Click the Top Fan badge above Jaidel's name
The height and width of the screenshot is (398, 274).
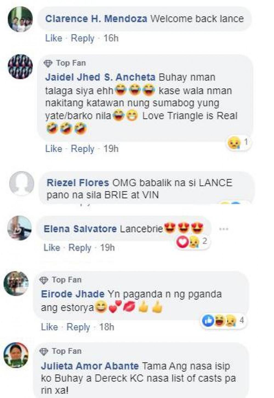point(65,63)
